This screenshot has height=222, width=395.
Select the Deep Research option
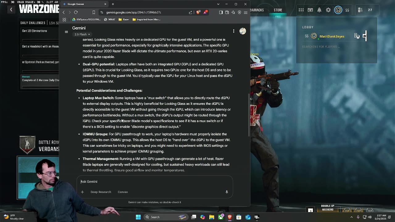[x=101, y=192]
